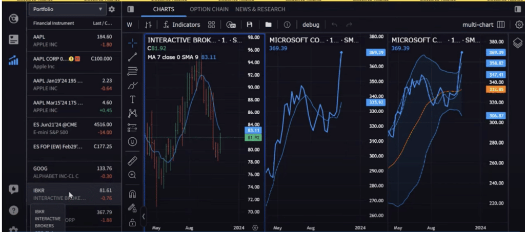Click the info circle icon
This screenshot has width=525, height=232.
(287, 25)
